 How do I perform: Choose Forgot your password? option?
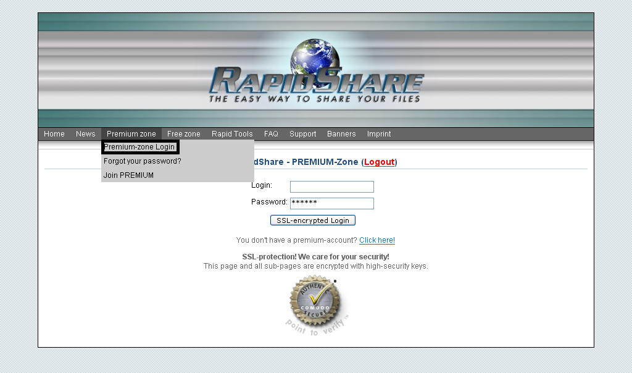pyautogui.click(x=143, y=161)
